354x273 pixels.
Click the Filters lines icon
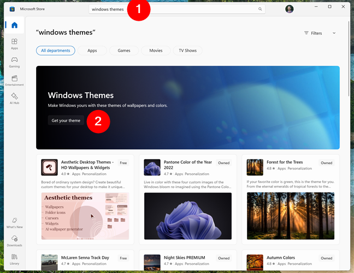click(x=306, y=33)
